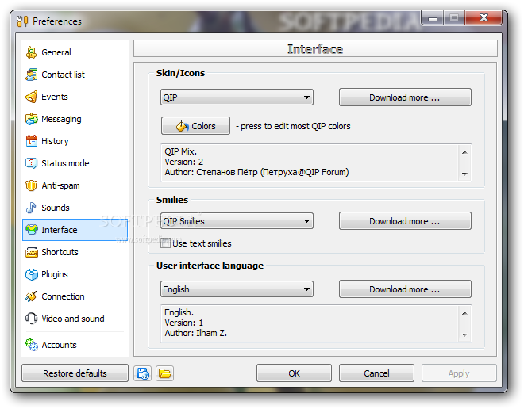This screenshot has width=524, height=409.
Task: Select Status mode category label
Action: [x=65, y=163]
